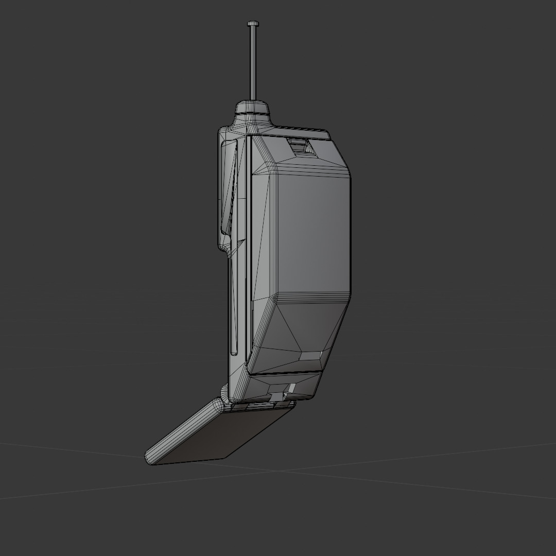Click the large flat battery panel of the phone

tap(313, 234)
